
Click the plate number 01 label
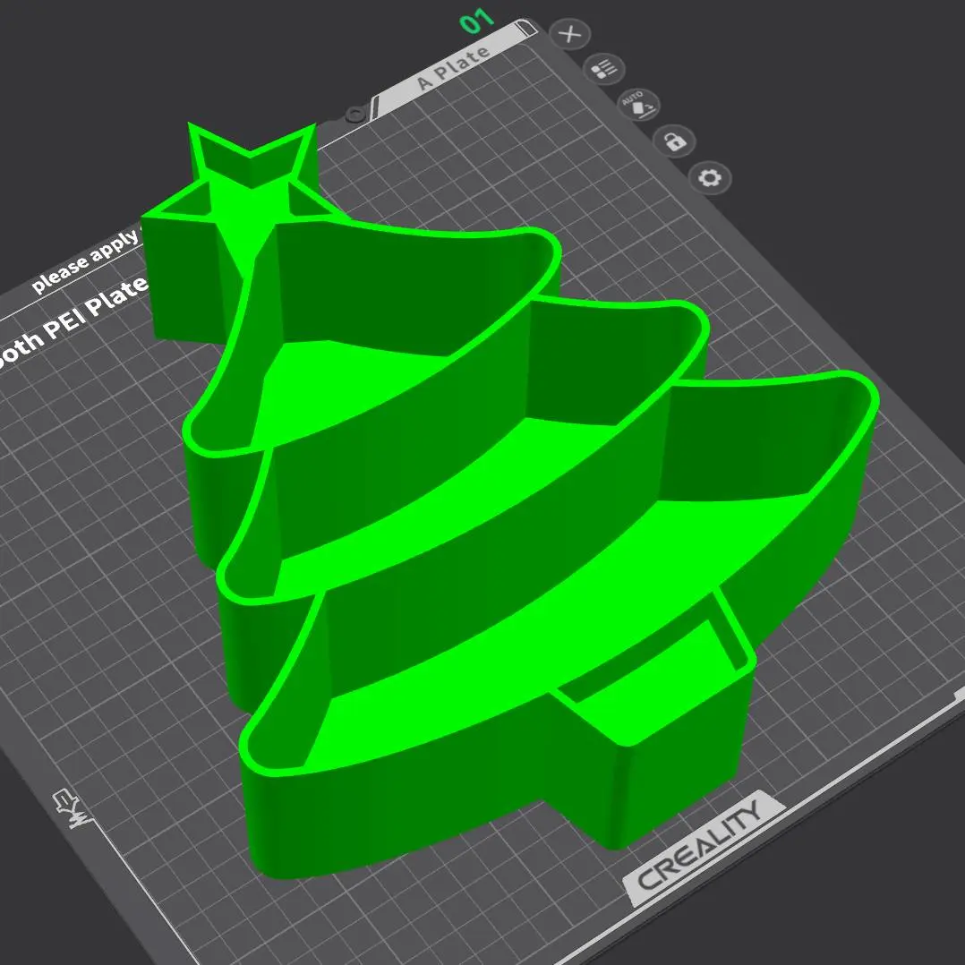pos(477,21)
